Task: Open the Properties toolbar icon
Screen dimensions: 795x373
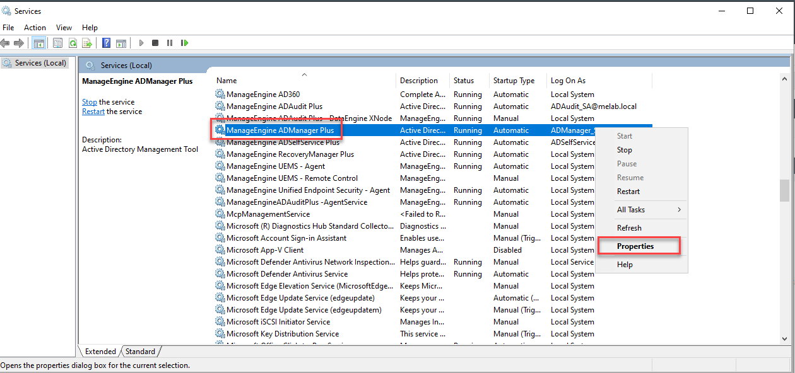Action: (x=58, y=43)
